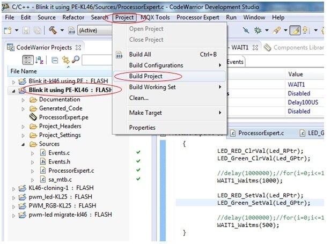This screenshot has height=244, width=331.
Task: Collapse the Blink it using PE-KL46 project
Action: tap(13, 91)
